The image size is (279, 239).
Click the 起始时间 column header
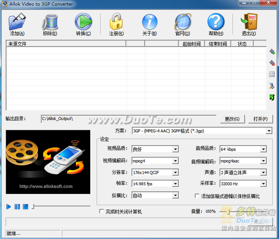[191, 44]
